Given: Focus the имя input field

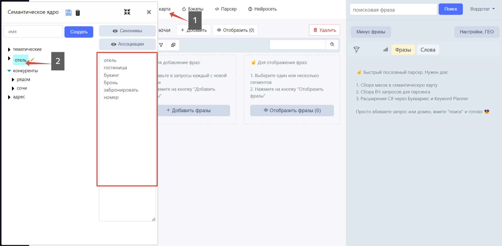Looking at the screenshot, I should (x=33, y=32).
